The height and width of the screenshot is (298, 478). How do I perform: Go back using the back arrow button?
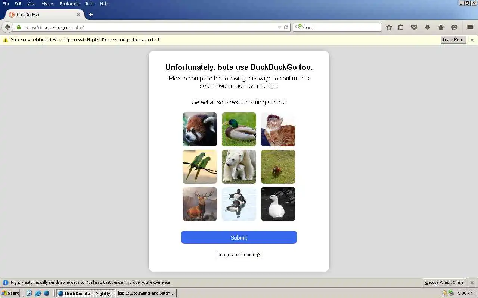(x=7, y=27)
